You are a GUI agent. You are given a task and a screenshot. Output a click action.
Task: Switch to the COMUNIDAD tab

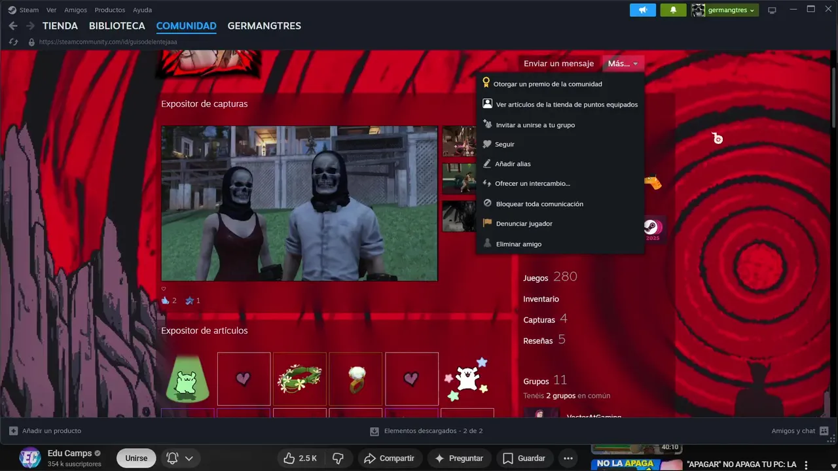(x=186, y=26)
